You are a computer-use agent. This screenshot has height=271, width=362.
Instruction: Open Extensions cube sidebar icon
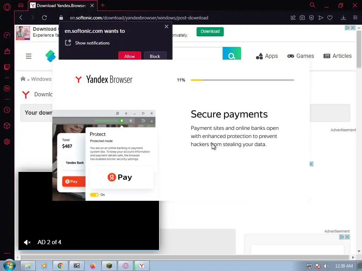[7, 126]
